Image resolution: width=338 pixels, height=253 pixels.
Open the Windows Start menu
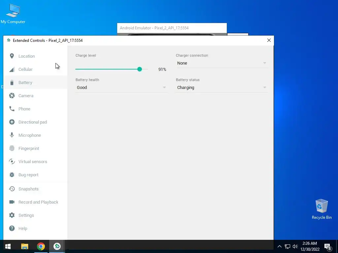pyautogui.click(x=8, y=246)
